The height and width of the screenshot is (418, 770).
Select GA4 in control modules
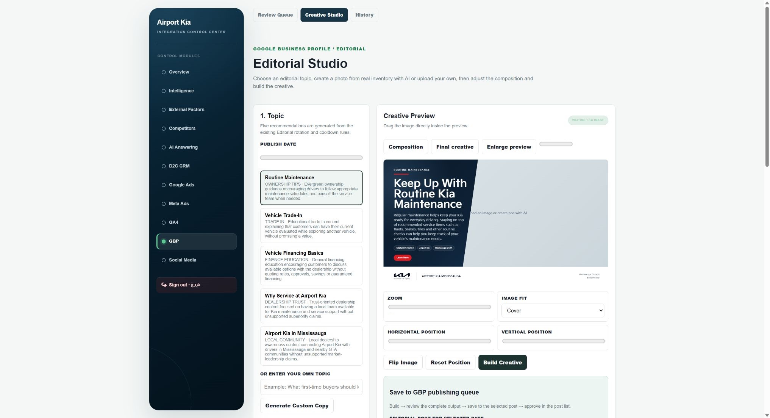pos(196,222)
